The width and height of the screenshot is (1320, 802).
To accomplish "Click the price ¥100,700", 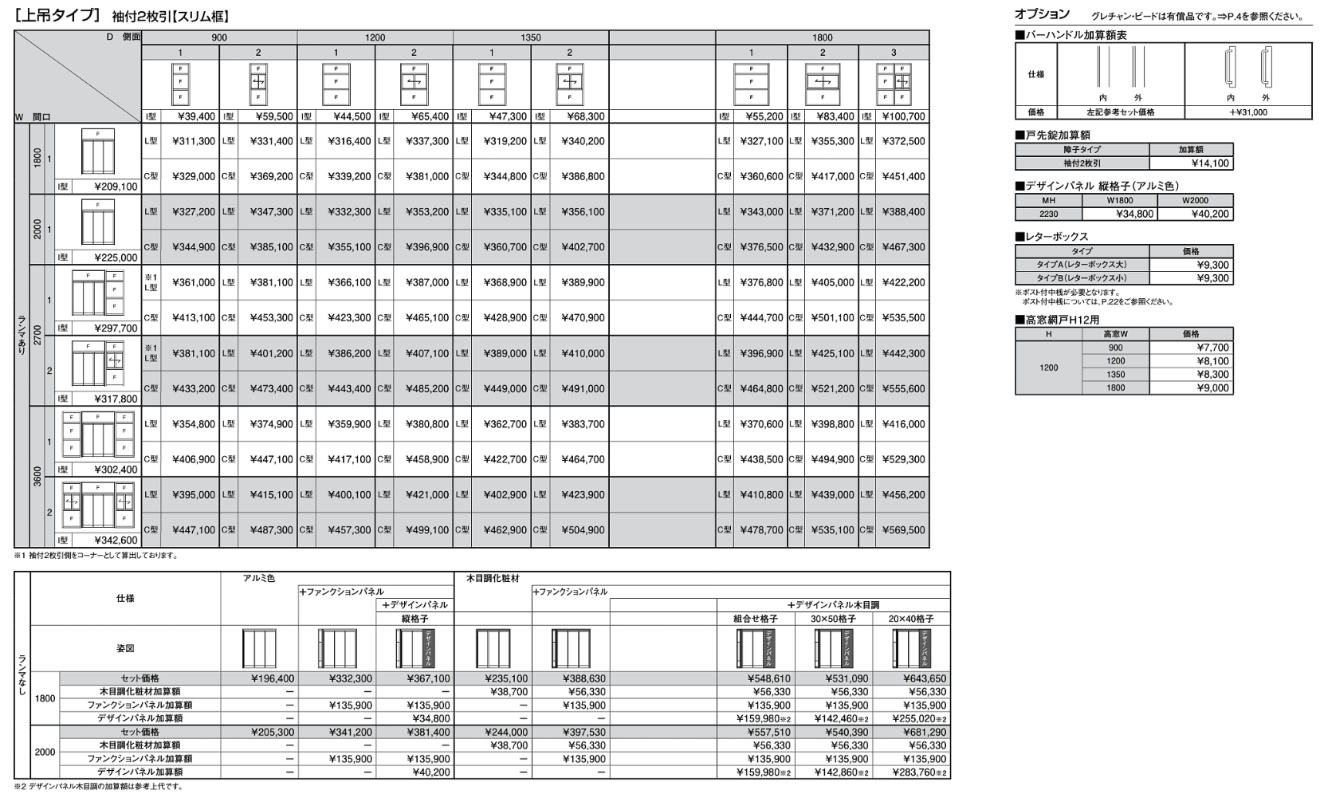I will click(903, 116).
